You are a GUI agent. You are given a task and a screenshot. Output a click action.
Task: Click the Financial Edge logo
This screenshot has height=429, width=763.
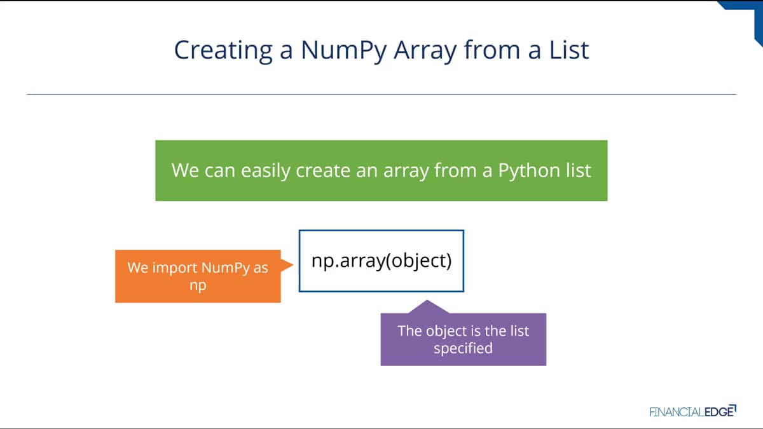pyautogui.click(x=692, y=411)
